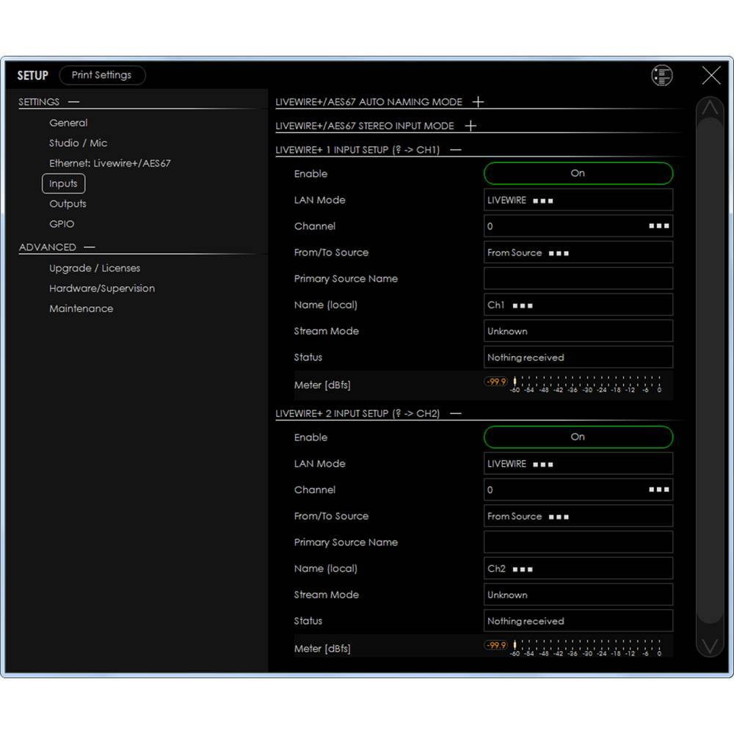Screen dimensions: 734x734
Task: Expand Livewire+/AES67 Auto Naming Mode section
Action: pos(478,101)
